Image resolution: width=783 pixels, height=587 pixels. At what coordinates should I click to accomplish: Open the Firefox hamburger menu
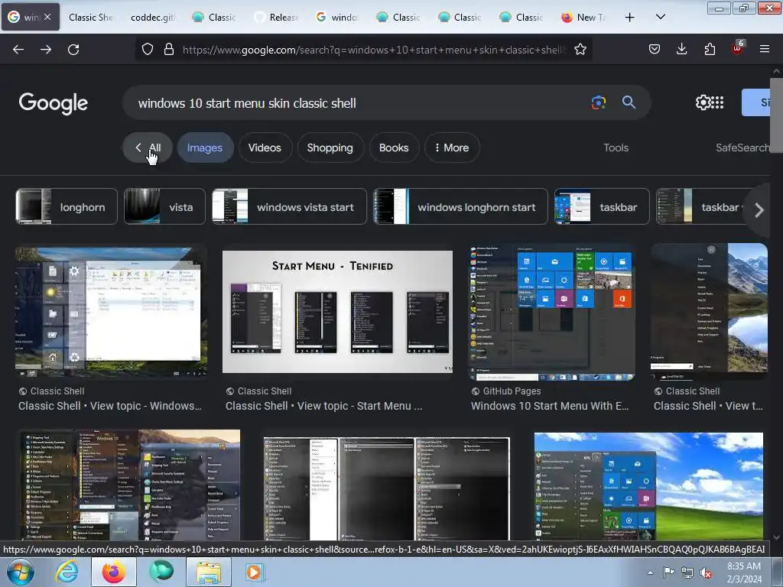click(765, 49)
